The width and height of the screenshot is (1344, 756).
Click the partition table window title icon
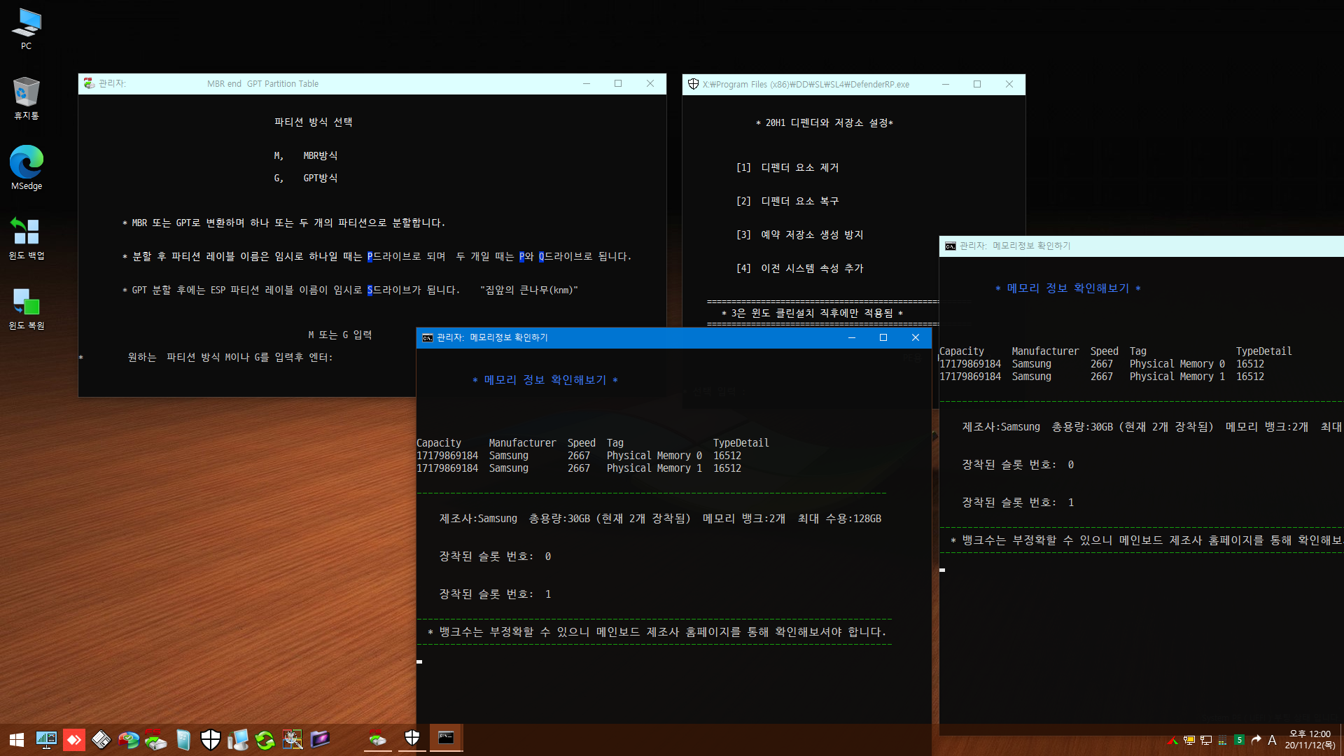click(89, 83)
